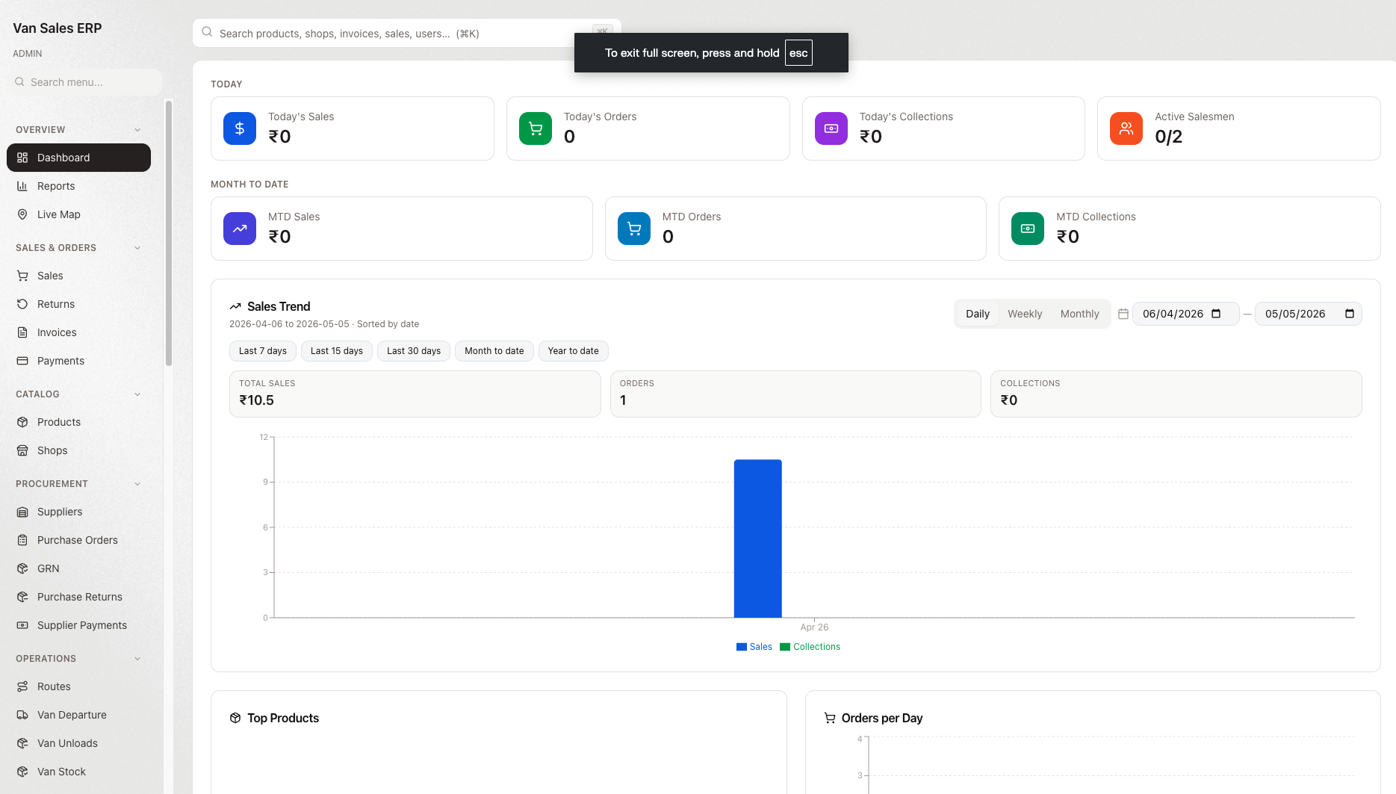1396x794 pixels.
Task: Click the Top Products heading
Action: pos(283,718)
